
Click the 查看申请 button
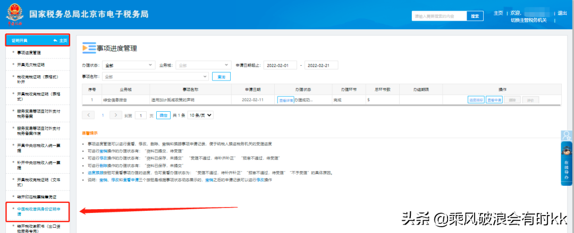(x=494, y=100)
